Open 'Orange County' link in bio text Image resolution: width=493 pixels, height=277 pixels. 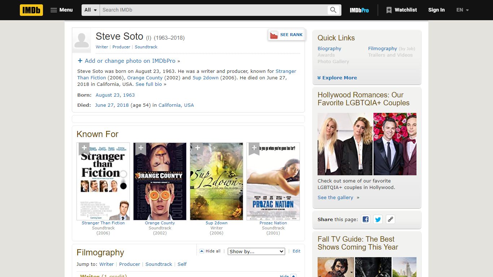click(145, 78)
